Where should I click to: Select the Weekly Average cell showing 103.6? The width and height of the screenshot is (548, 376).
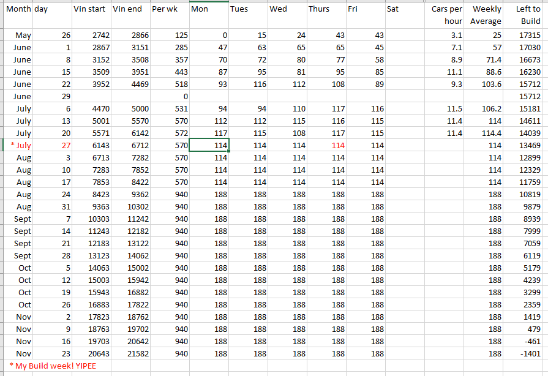(484, 84)
